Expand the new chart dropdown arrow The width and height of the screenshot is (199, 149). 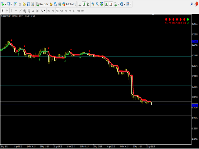point(6,4)
